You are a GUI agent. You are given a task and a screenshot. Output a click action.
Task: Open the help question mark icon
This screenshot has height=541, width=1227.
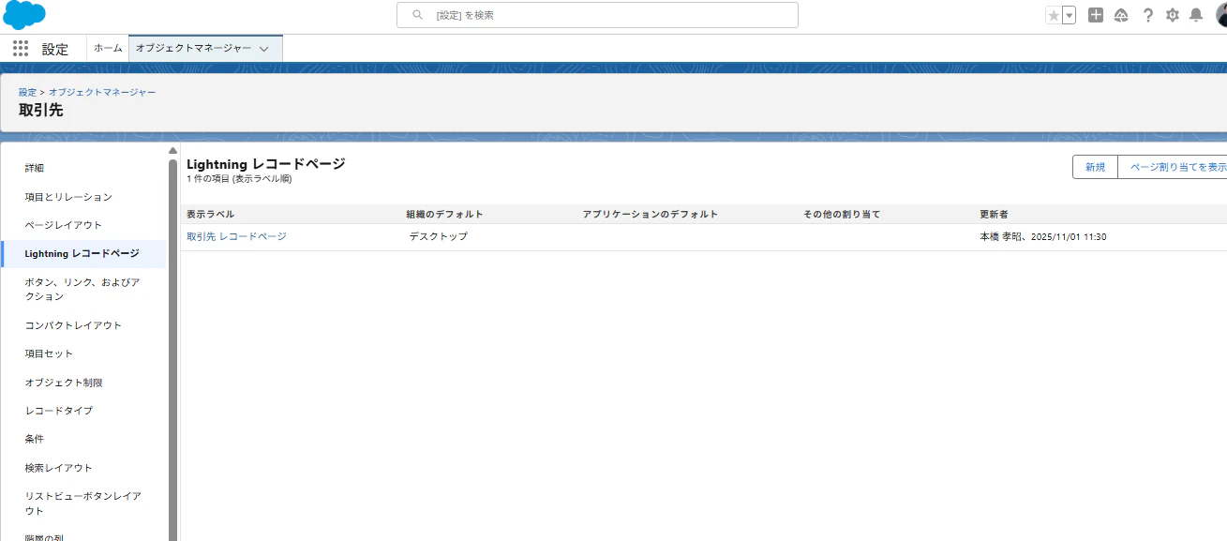pos(1147,15)
